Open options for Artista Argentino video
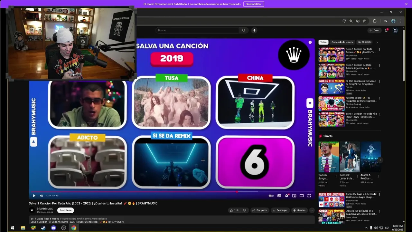Screen dimensions: 412x232 coord(379,65)
